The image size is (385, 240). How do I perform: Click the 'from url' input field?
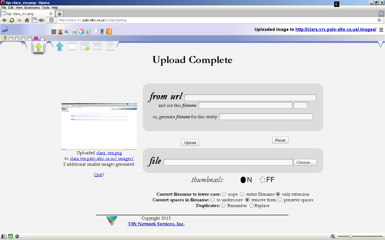250,98
